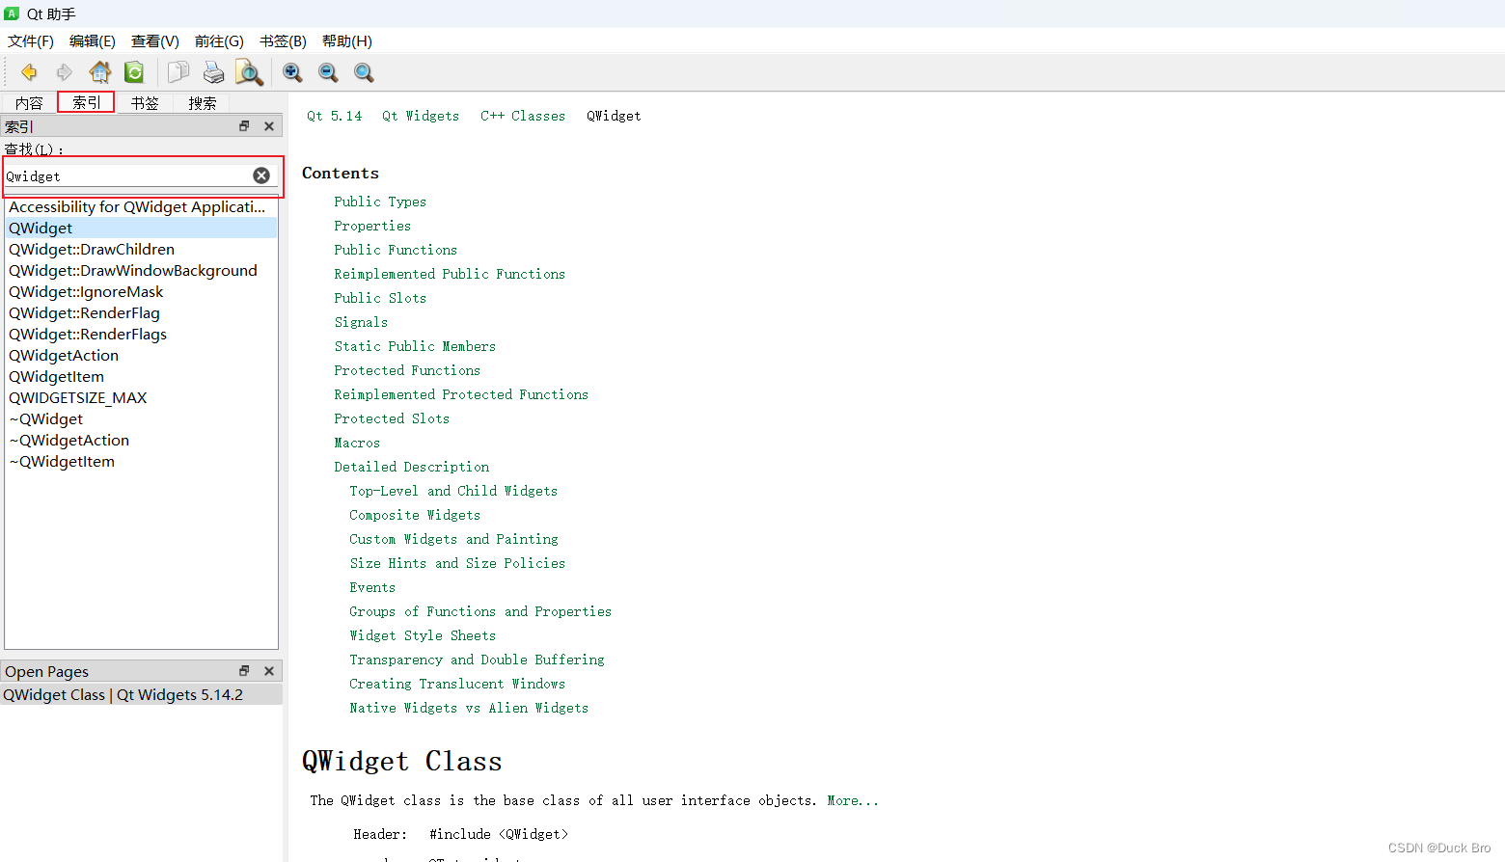Image resolution: width=1505 pixels, height=862 pixels.
Task: Reset zoom to normal size
Action: 364,72
